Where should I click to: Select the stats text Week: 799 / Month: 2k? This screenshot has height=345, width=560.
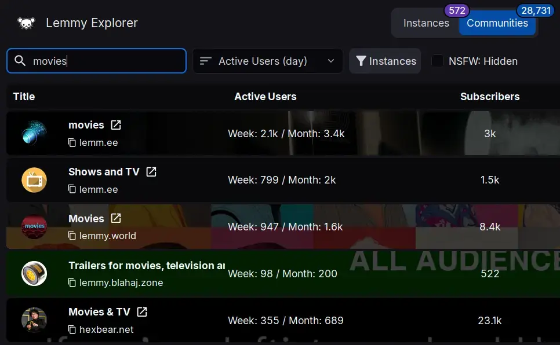(282, 180)
